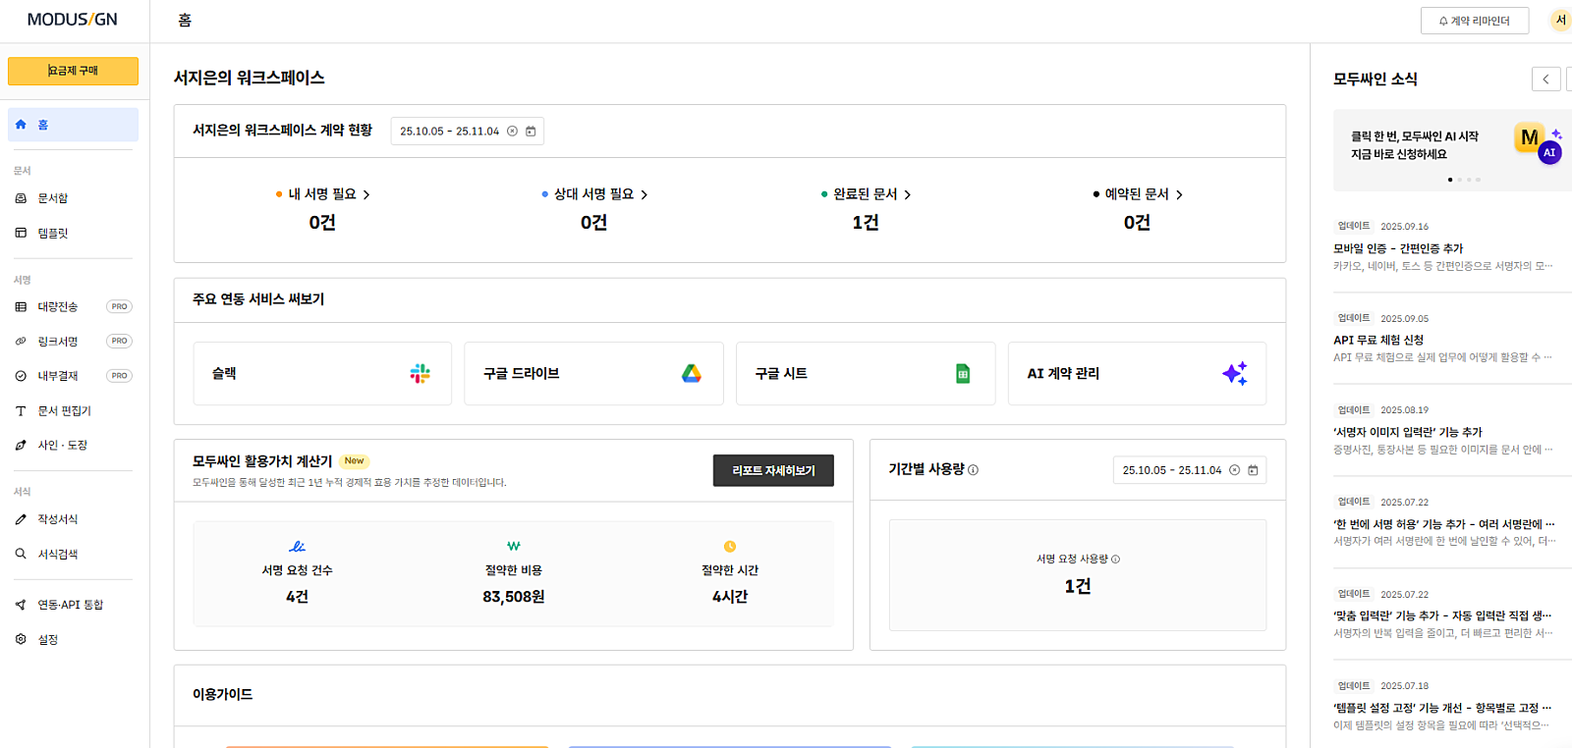Open the AI 계약 관리 card
This screenshot has width=1572, height=748.
1137,373
